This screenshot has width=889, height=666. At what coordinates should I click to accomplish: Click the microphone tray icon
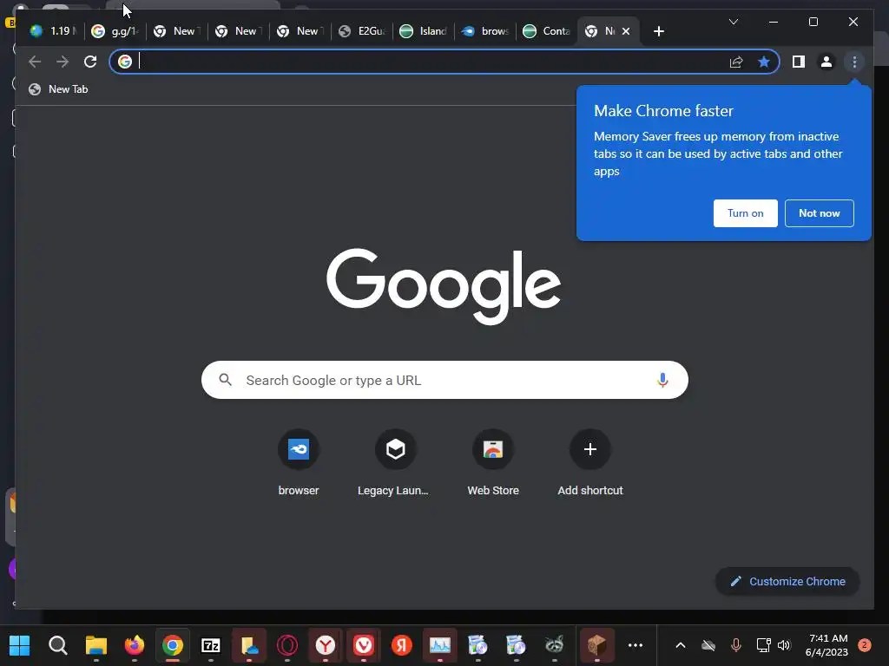[x=736, y=645]
